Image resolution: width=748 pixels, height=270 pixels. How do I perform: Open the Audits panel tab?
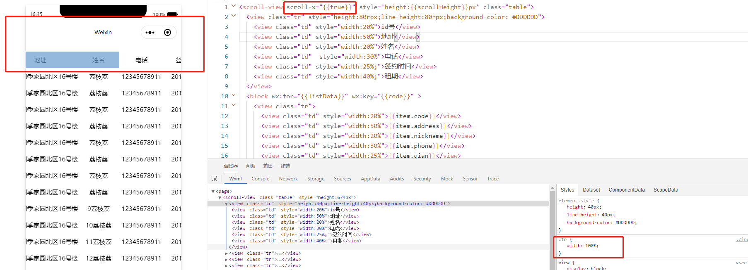click(x=397, y=179)
